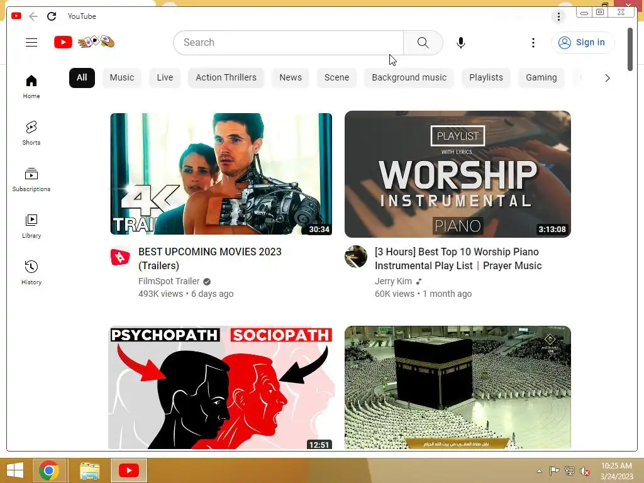Screen dimensions: 644x483
Task: Click the music note artist badge
Action: coord(418,282)
